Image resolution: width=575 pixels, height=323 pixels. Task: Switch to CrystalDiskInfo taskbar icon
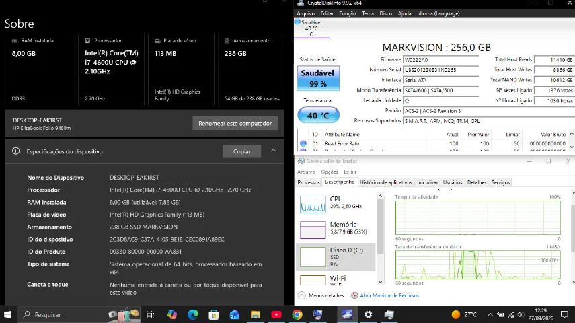(347, 314)
